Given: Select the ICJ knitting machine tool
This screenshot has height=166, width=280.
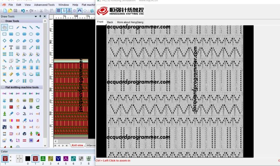Looking at the screenshot, I should [38, 127].
